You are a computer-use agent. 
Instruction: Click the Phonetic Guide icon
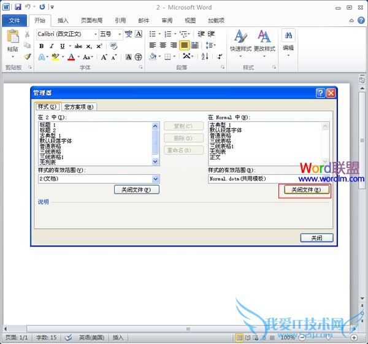click(128, 34)
